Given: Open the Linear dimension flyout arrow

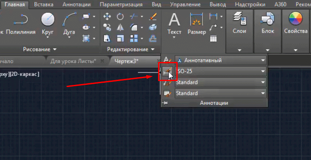Looking at the screenshot, I should [x=221, y=17].
